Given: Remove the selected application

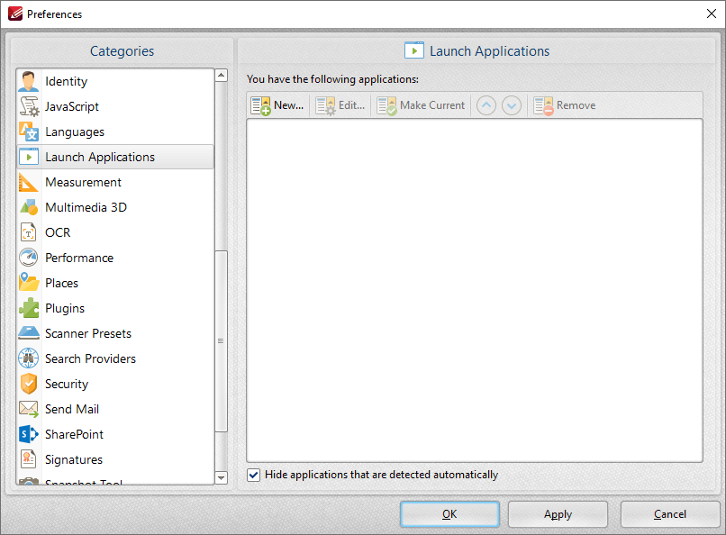Looking at the screenshot, I should click(x=564, y=105).
